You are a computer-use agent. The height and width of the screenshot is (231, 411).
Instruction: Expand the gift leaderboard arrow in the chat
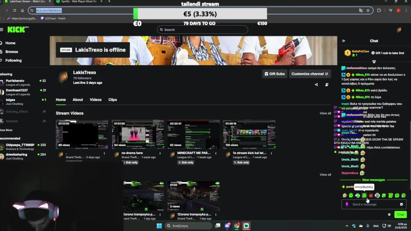(x=374, y=62)
